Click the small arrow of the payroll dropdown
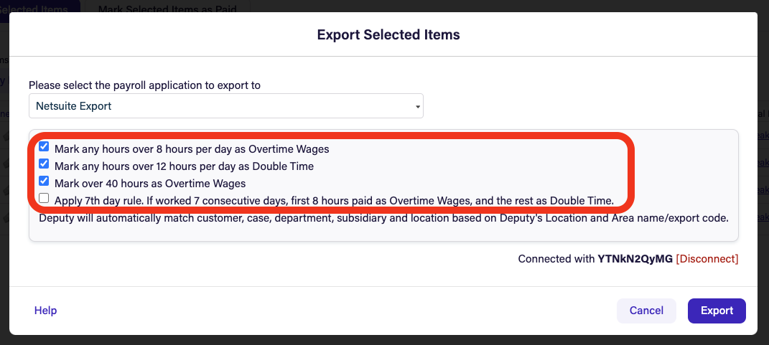Viewport: 769px width, 345px height. click(417, 106)
